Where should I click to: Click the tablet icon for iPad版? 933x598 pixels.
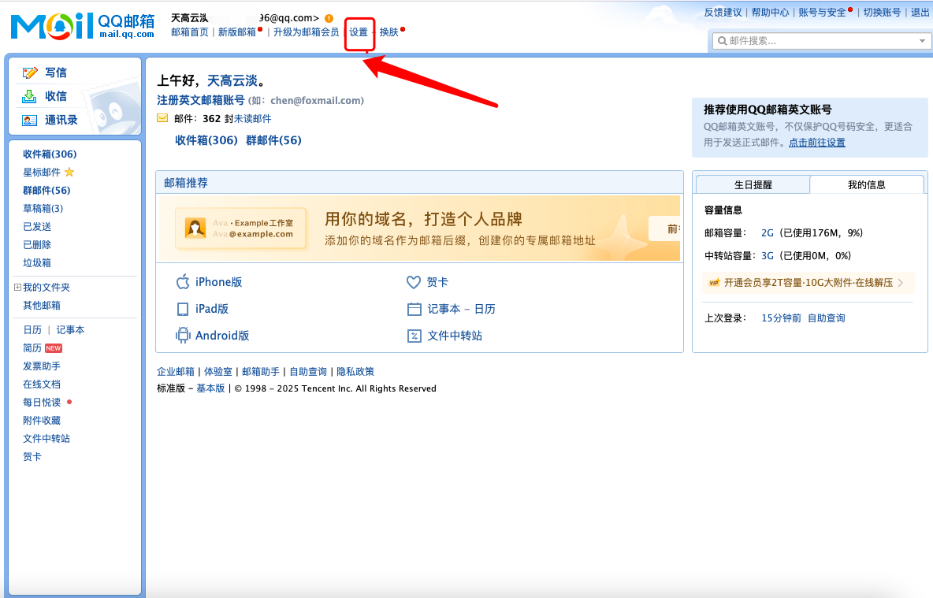point(183,309)
